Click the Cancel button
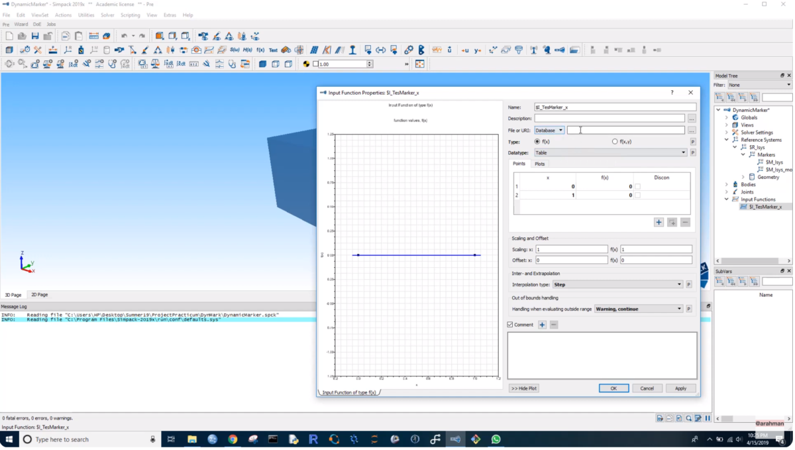Image resolution: width=795 pixels, height=450 pixels. pyautogui.click(x=647, y=388)
